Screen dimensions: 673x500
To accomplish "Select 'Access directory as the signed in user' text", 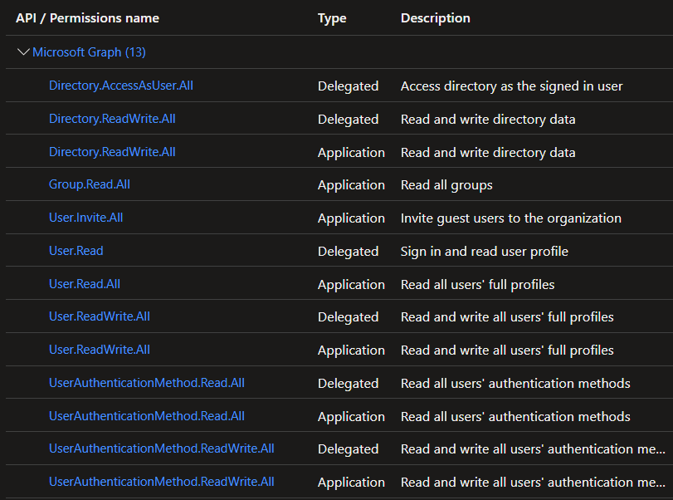I will (x=512, y=86).
